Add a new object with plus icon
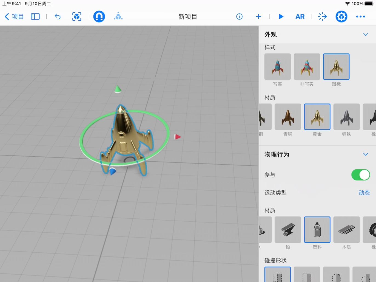376x282 pixels. 258,16
